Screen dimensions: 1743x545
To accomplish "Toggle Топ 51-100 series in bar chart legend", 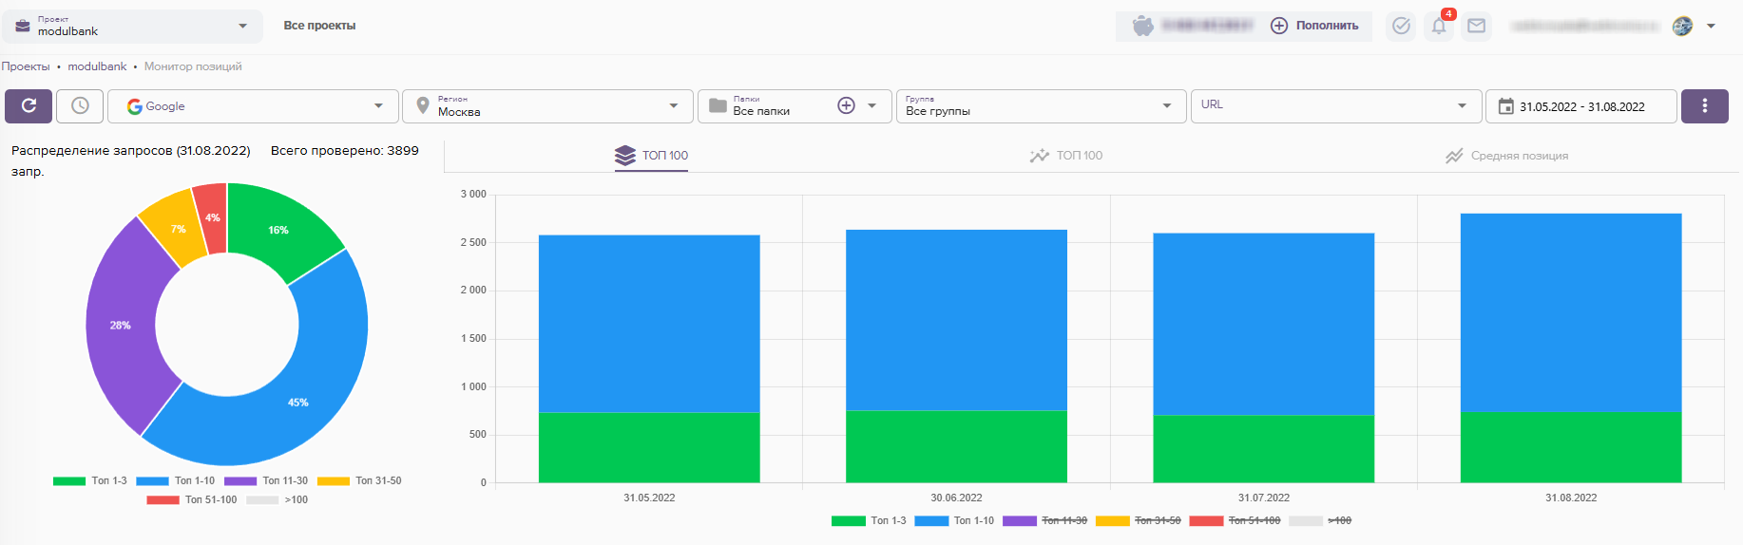I will pyautogui.click(x=1235, y=520).
